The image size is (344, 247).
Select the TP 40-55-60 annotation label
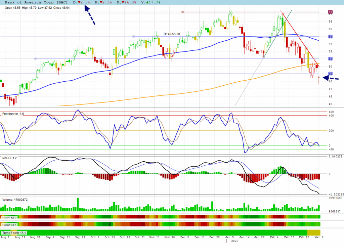(x=171, y=34)
